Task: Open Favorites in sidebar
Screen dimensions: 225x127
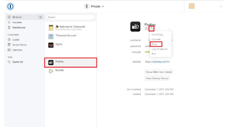Action: point(17,22)
